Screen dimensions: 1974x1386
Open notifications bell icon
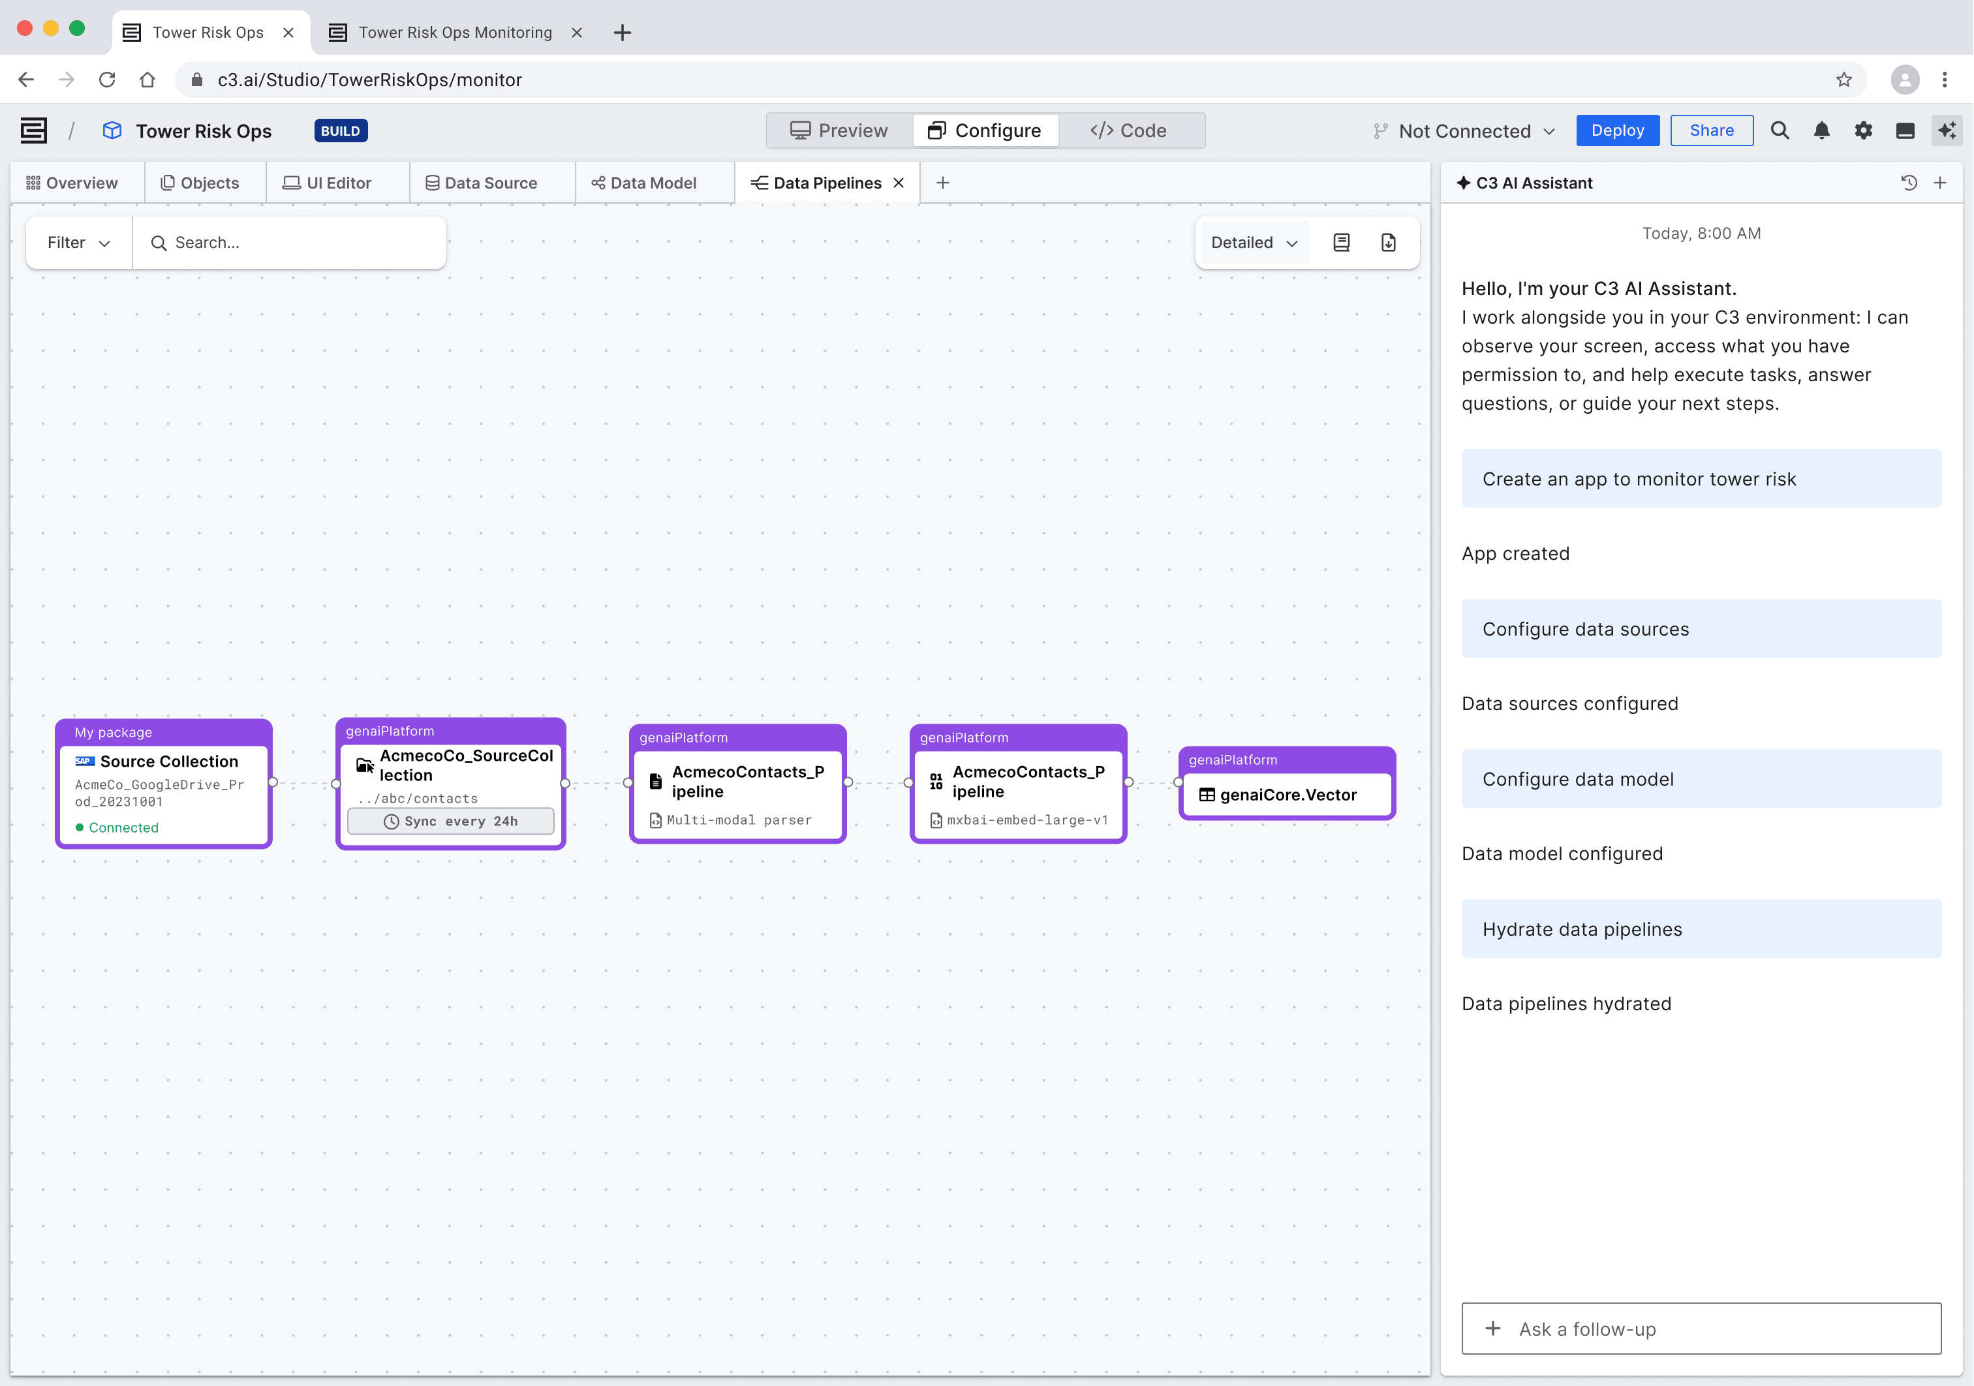(x=1822, y=131)
